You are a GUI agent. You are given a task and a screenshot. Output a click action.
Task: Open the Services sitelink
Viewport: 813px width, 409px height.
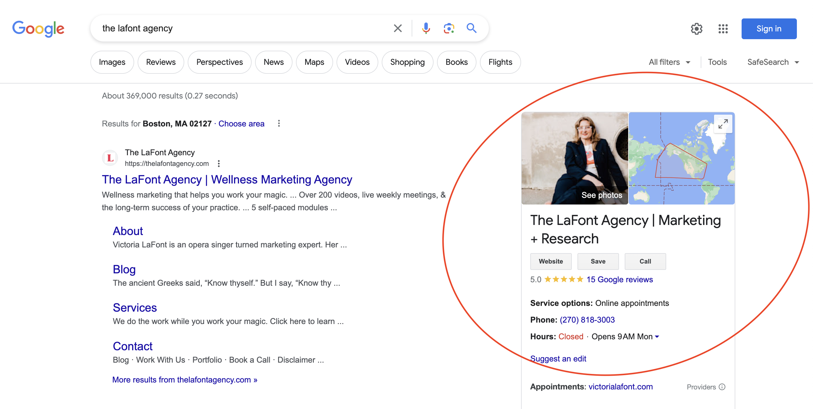coord(135,308)
